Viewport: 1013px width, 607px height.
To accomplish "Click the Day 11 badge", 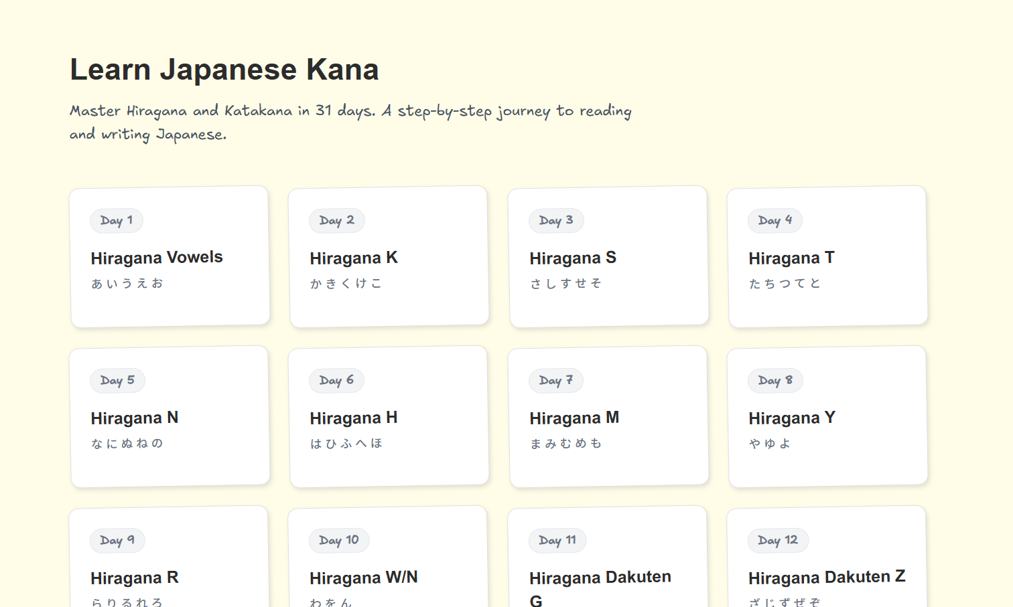I will (x=557, y=540).
